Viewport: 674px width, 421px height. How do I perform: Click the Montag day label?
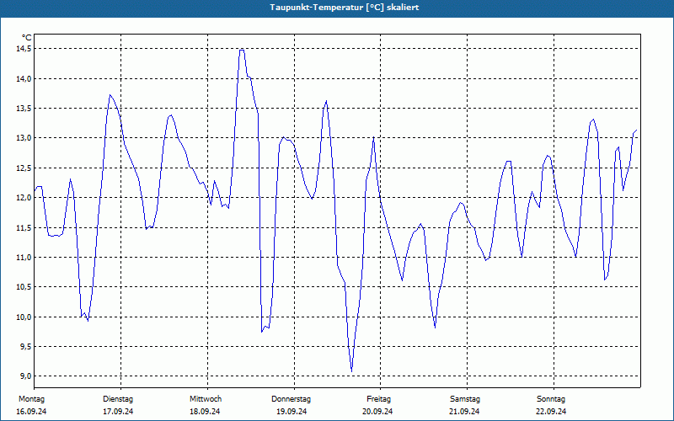click(31, 399)
